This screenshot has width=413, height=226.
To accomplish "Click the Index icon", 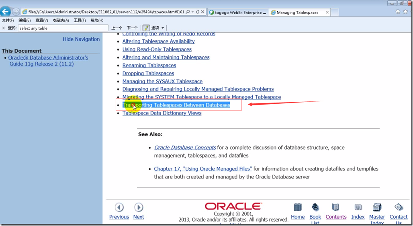I will click(x=358, y=207).
